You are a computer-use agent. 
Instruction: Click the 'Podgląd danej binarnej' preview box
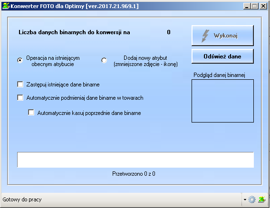pyautogui.click(x=222, y=101)
